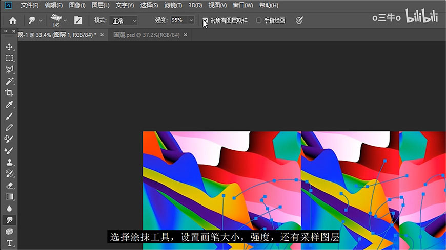The image size is (446, 250).
Task: Select the Type tool
Action: pyautogui.click(x=9, y=243)
